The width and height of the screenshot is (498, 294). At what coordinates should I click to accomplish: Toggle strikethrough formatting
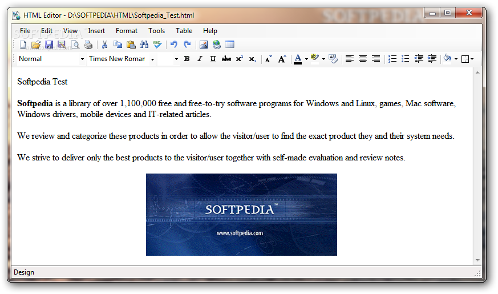pyautogui.click(x=226, y=59)
